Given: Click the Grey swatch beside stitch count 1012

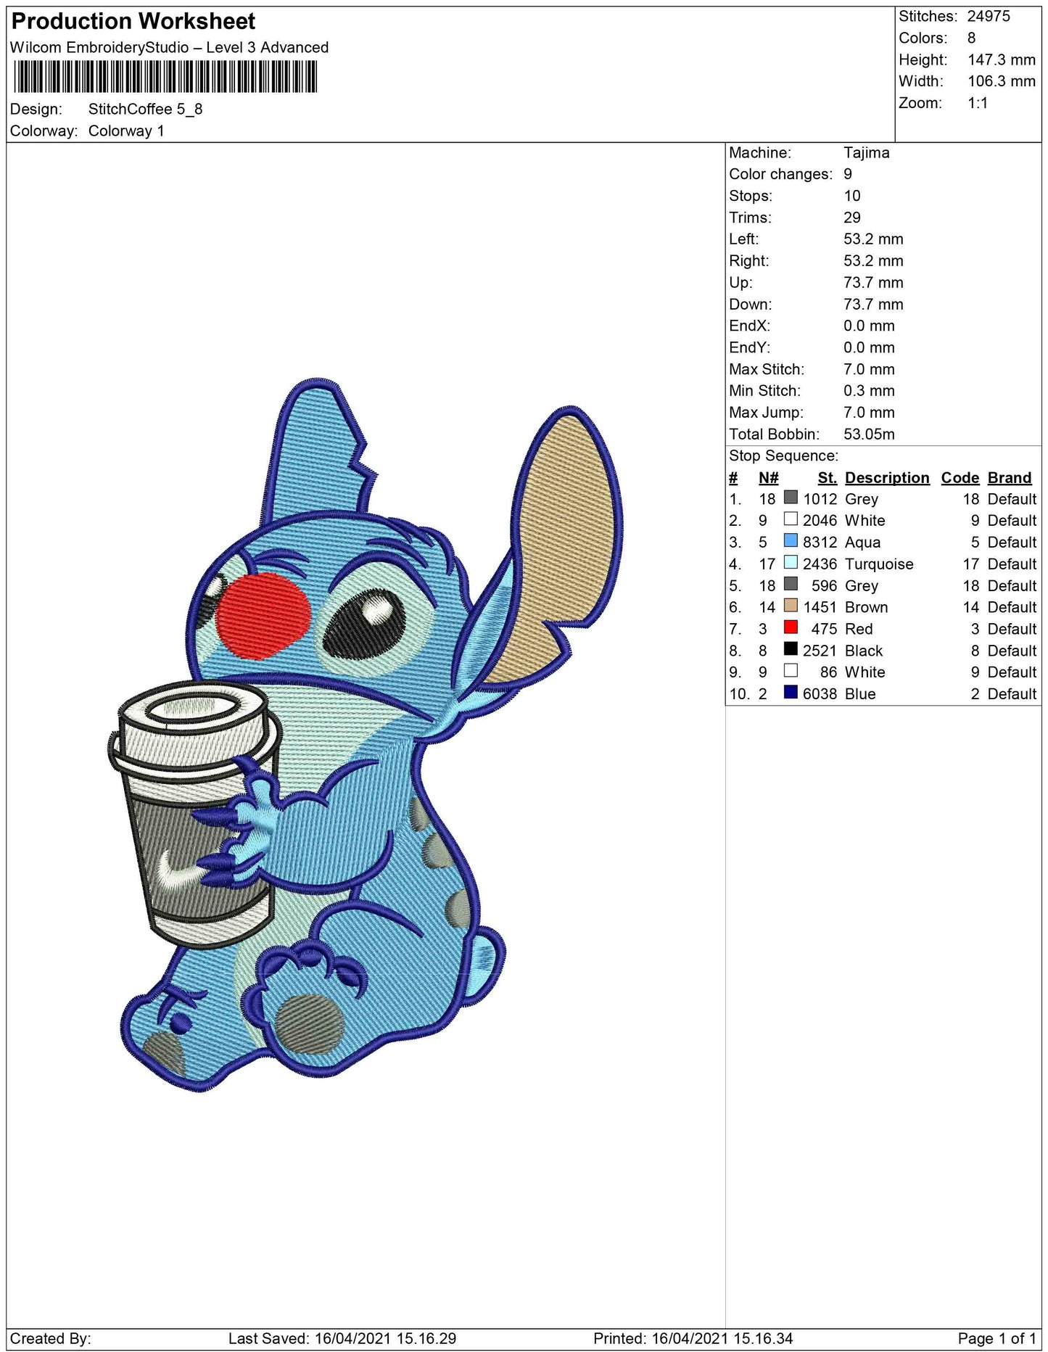Looking at the screenshot, I should pyautogui.click(x=791, y=498).
